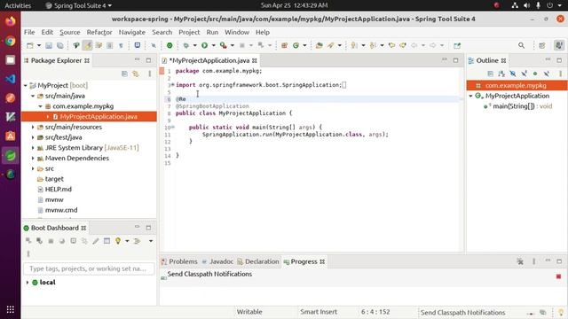Select the target folder

click(x=54, y=179)
